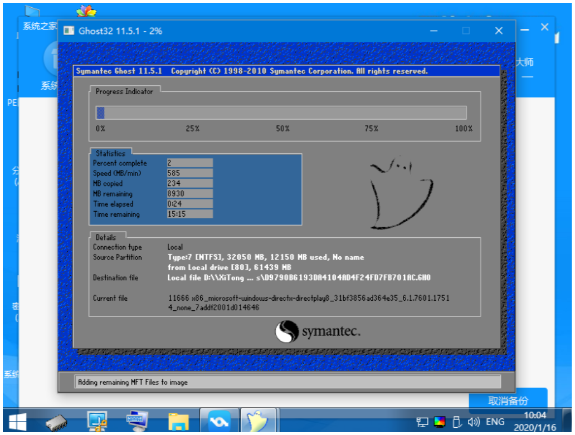Click the MB remaining value 8930
This screenshot has width=575, height=435.
point(189,193)
